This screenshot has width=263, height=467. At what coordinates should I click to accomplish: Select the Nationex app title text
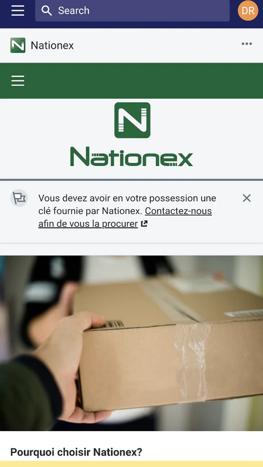click(x=52, y=45)
